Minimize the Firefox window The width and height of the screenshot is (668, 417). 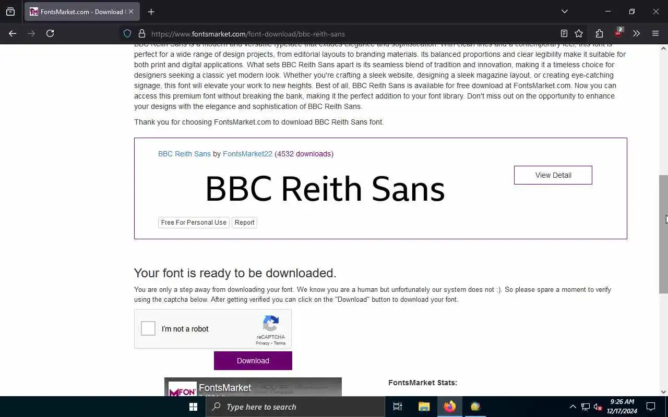608,11
